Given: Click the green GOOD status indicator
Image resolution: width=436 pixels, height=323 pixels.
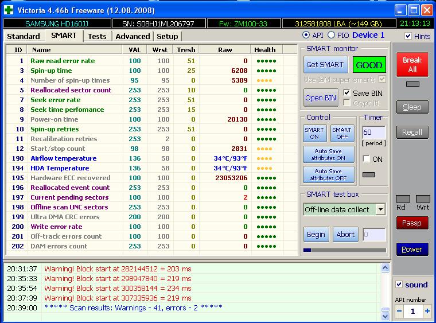Looking at the screenshot, I should tap(369, 65).
